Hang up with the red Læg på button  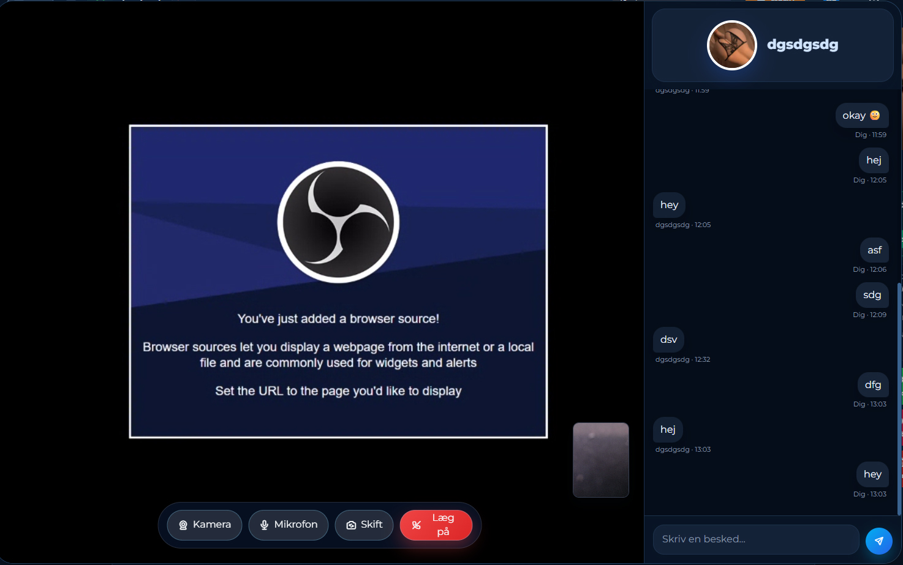point(436,525)
